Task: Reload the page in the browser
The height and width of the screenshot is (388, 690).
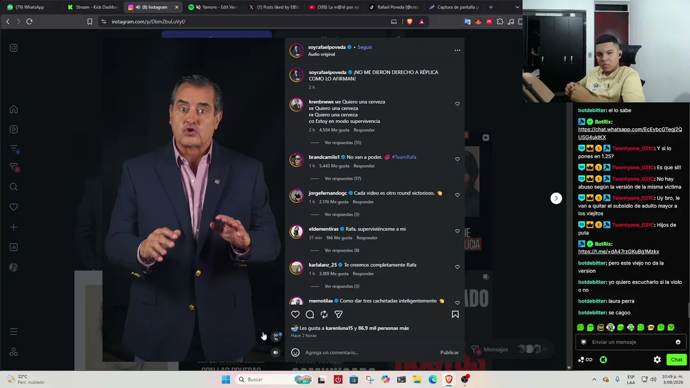Action: tap(29, 22)
